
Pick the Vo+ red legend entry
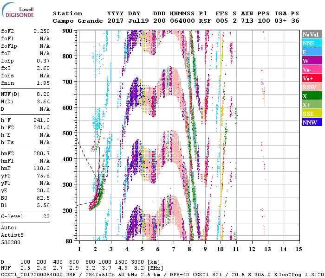[x=312, y=78]
